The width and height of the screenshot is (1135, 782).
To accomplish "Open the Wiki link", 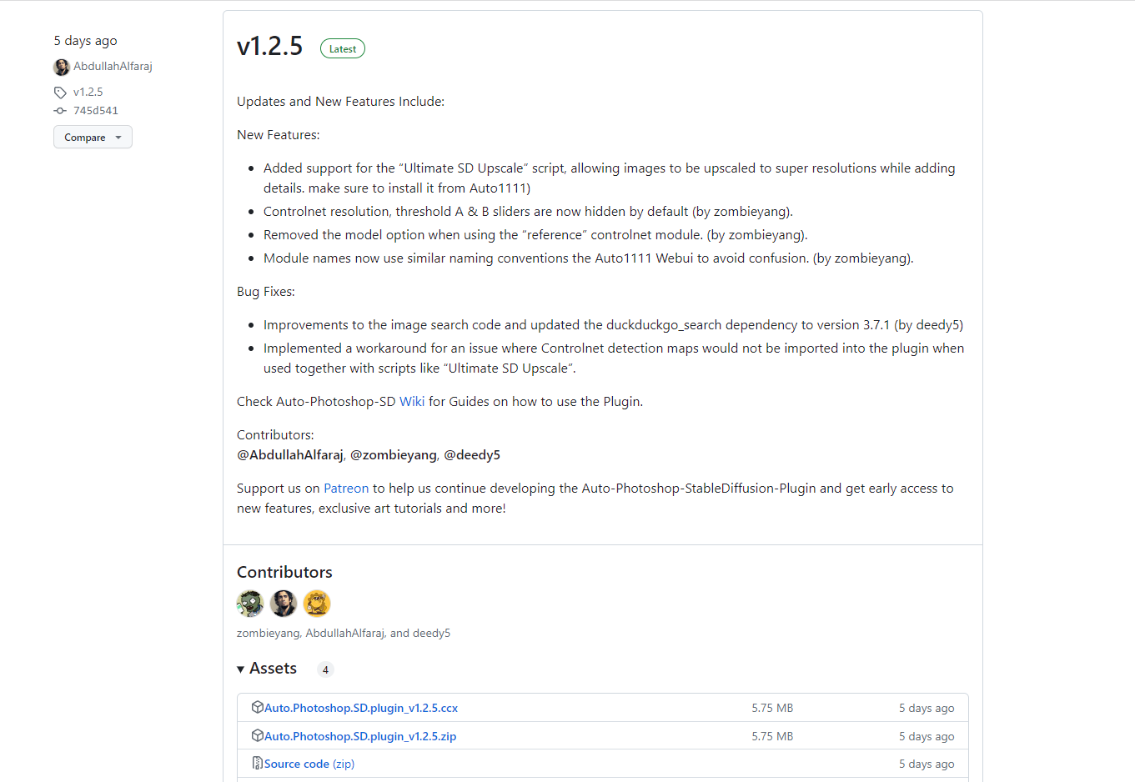I will (412, 402).
